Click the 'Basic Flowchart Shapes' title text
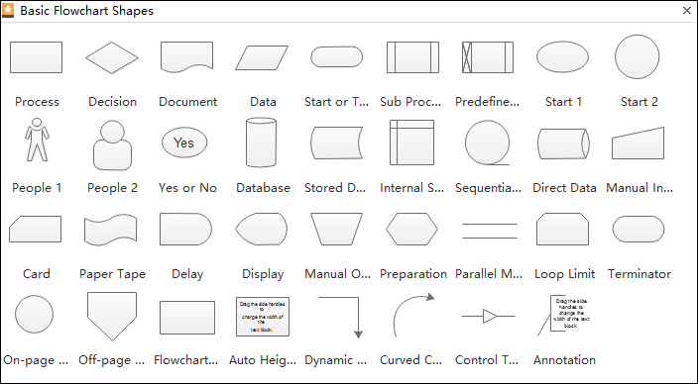 [87, 11]
